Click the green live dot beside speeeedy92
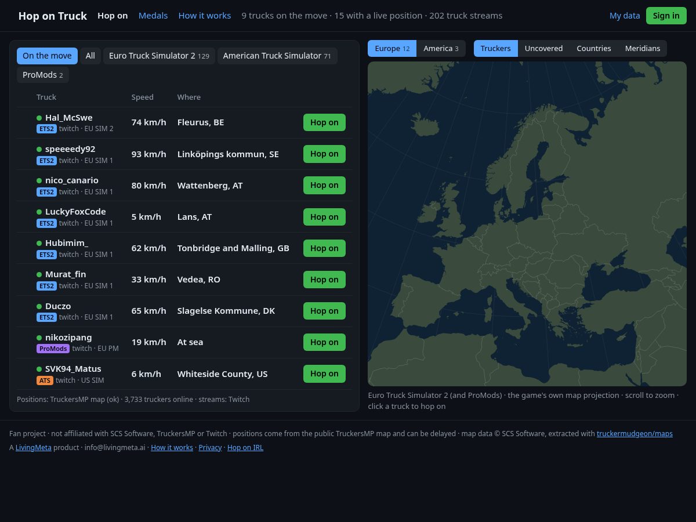 pos(39,149)
